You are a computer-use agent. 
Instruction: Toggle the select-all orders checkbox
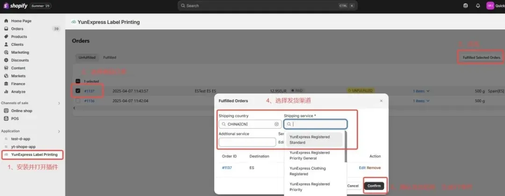click(78, 81)
